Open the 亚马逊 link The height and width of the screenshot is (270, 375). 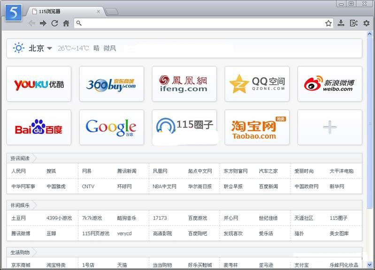pyautogui.click(x=266, y=265)
